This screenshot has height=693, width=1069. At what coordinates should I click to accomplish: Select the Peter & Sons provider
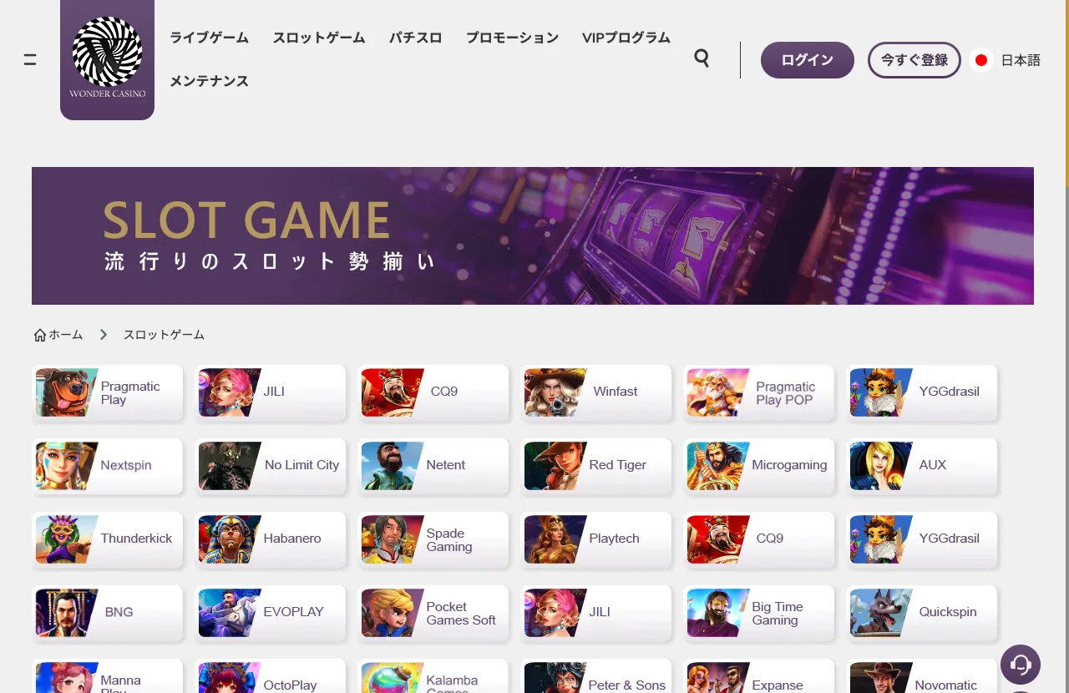pyautogui.click(x=595, y=677)
